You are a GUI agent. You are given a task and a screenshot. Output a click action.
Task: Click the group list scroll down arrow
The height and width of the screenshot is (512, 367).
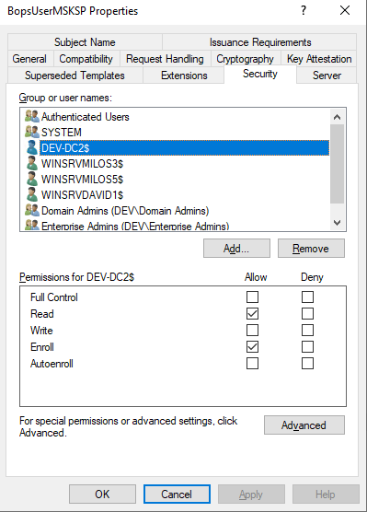[x=337, y=223]
